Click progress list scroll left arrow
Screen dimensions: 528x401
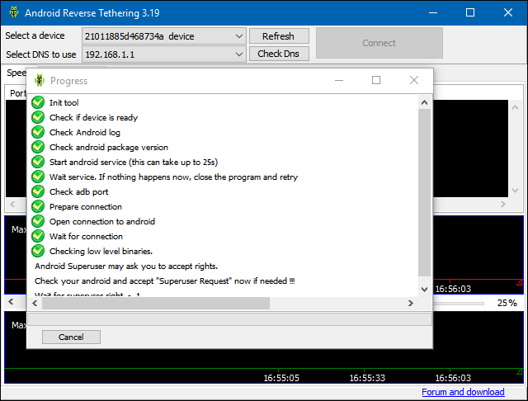click(35, 303)
